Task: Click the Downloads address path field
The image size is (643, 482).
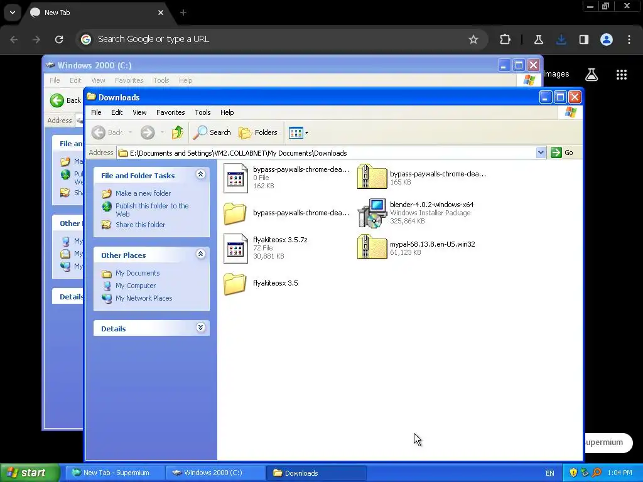Action: point(327,153)
